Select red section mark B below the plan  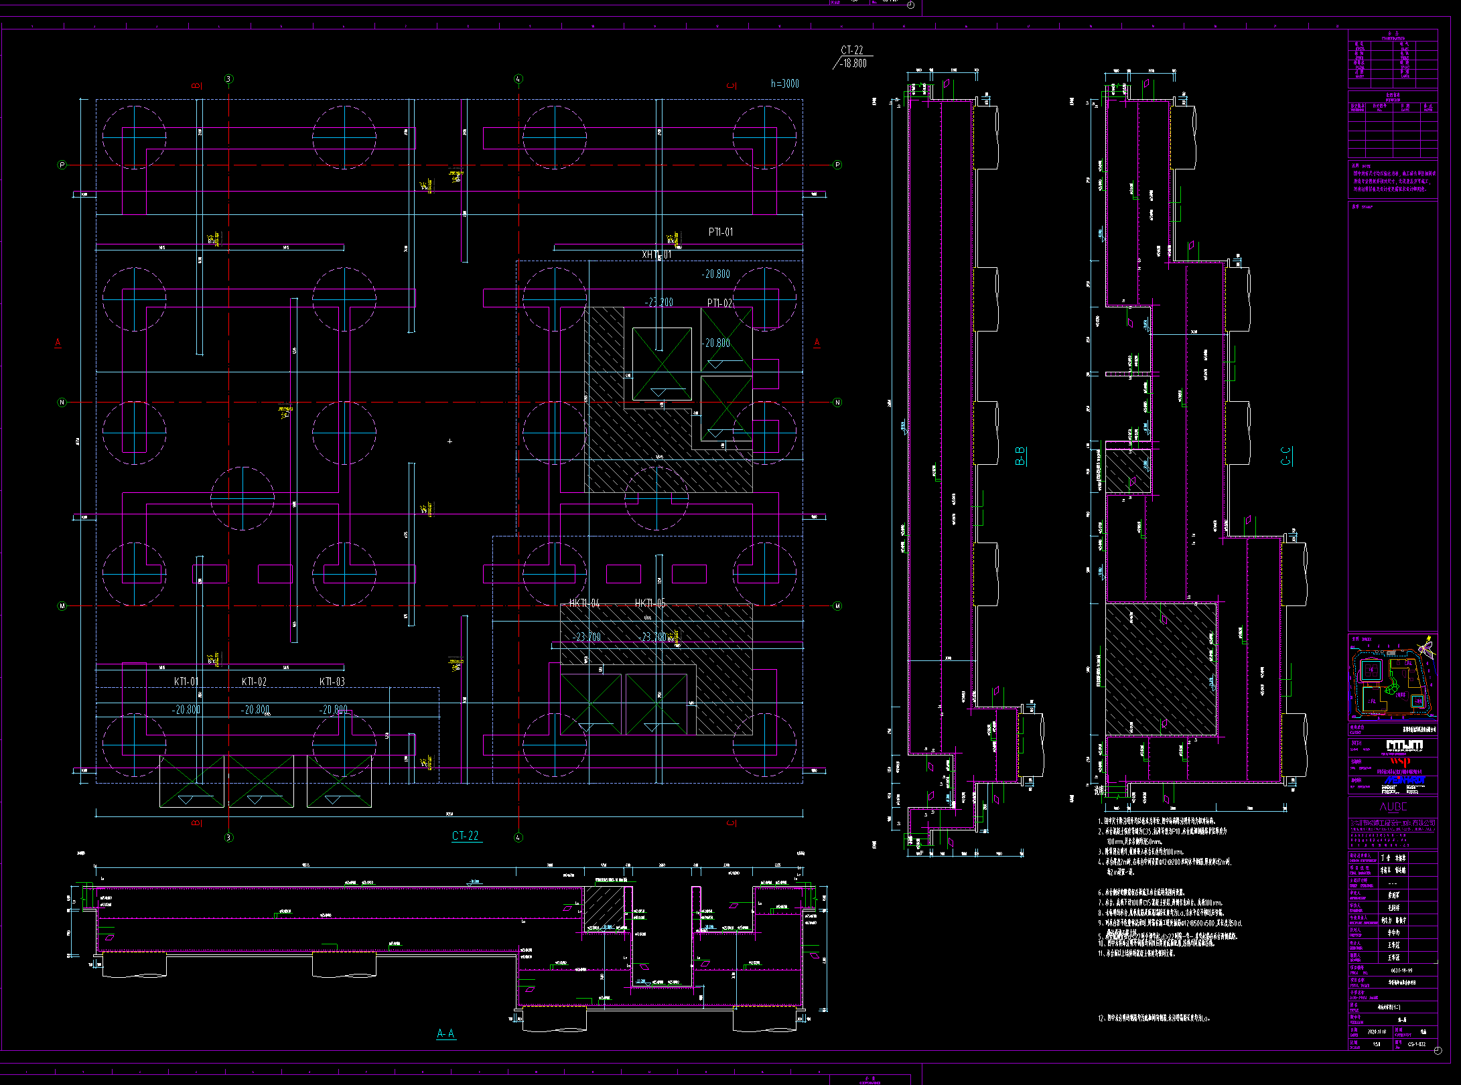(x=196, y=823)
